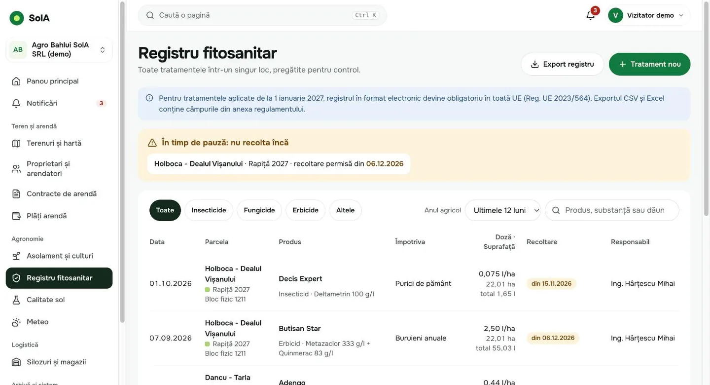Click the download icon in Export registru
Viewport: 710px width, 385px height.
pyautogui.click(x=535, y=64)
